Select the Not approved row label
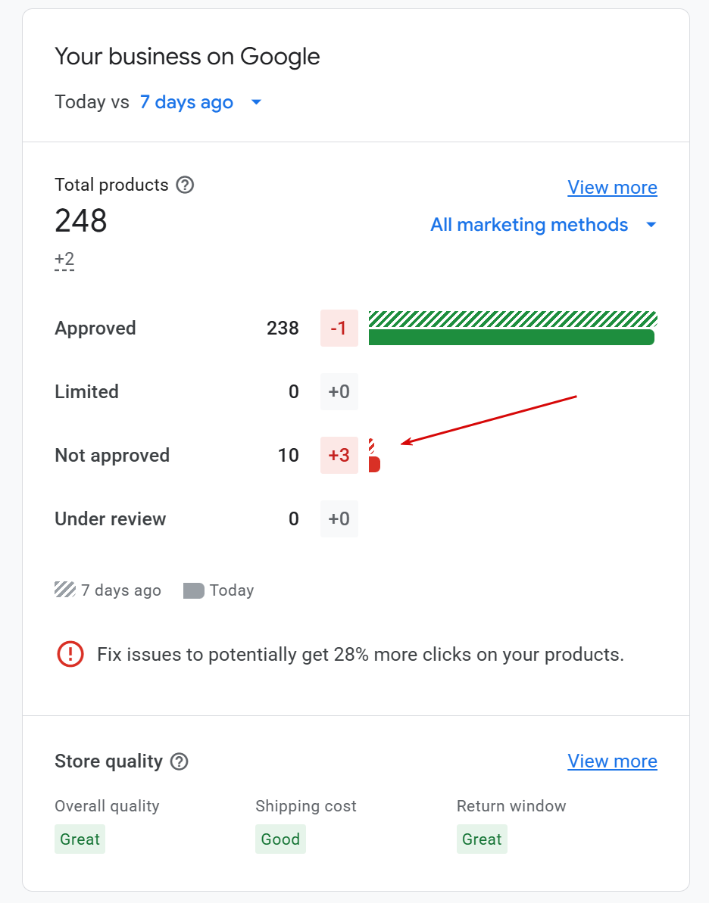The height and width of the screenshot is (903, 709). [112, 456]
